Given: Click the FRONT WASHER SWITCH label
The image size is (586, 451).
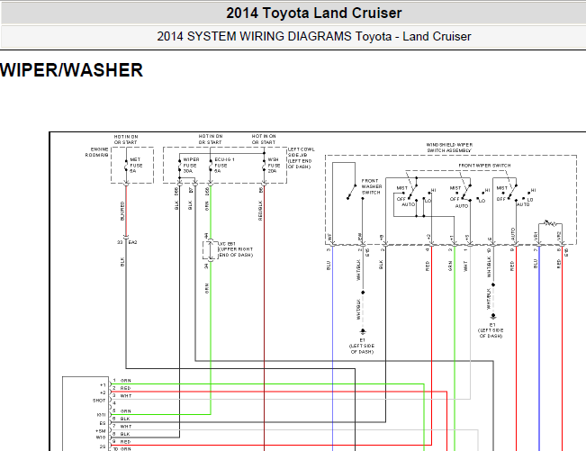Looking at the screenshot, I should (372, 186).
